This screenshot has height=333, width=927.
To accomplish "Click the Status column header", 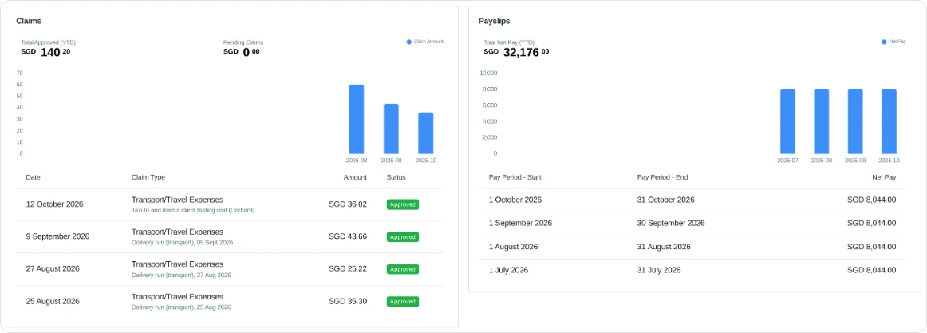I will [396, 177].
